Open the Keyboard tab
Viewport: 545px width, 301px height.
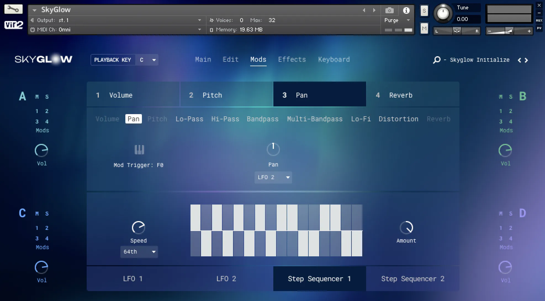click(x=334, y=59)
